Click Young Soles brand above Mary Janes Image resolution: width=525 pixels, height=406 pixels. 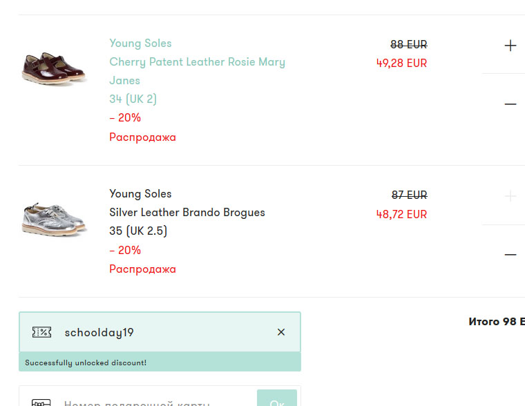[140, 43]
